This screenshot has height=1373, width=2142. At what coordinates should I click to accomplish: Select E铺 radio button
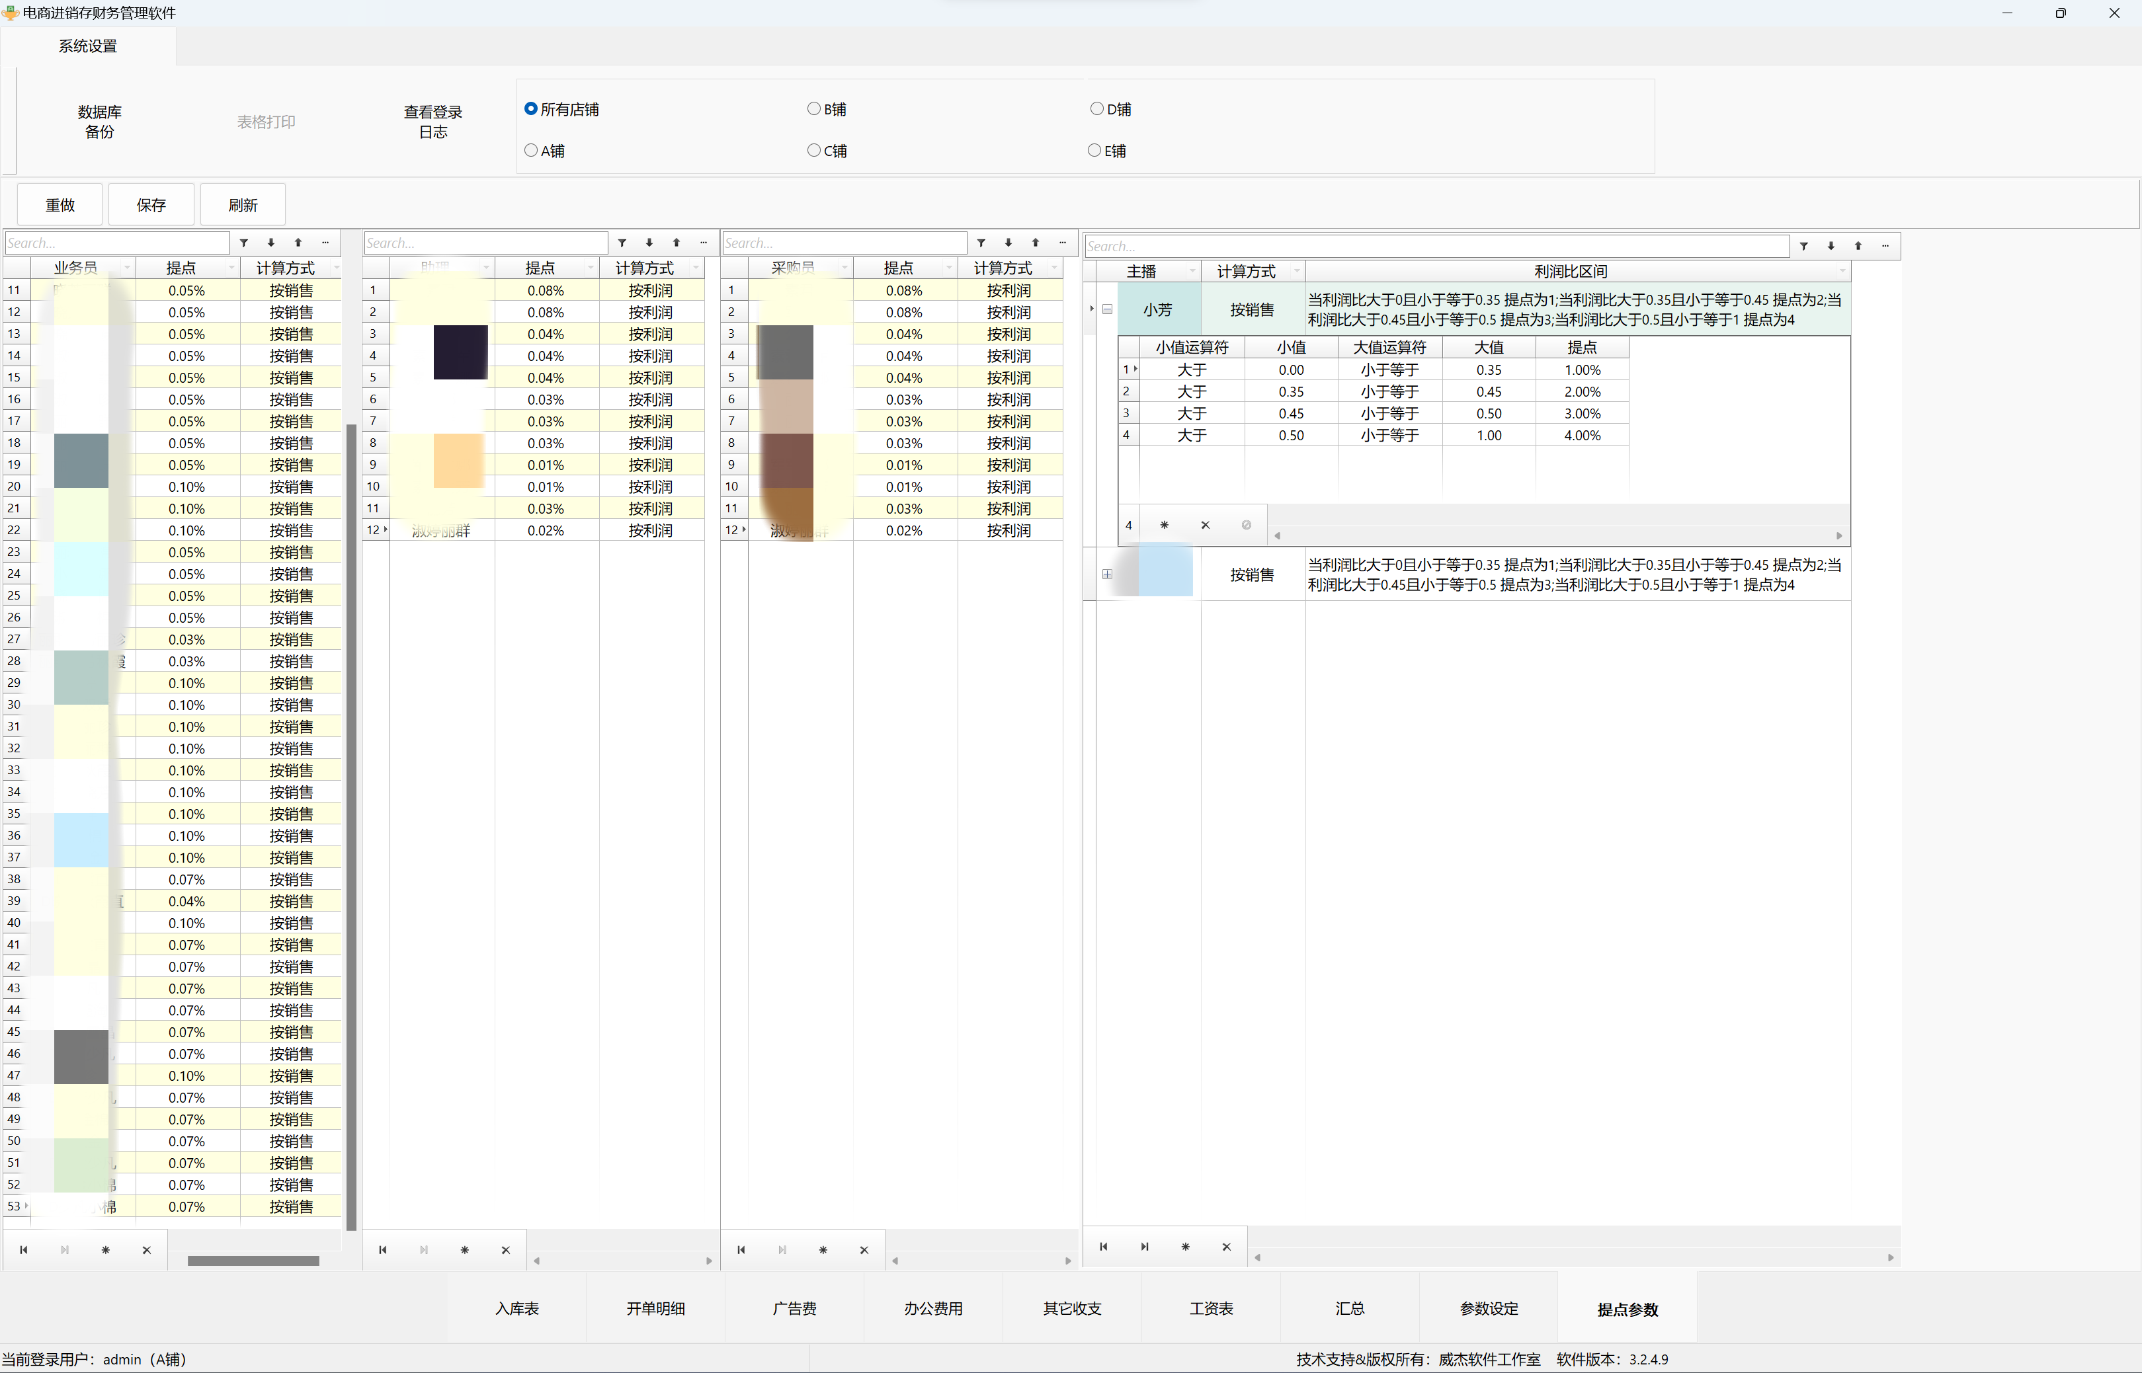[x=1106, y=151]
